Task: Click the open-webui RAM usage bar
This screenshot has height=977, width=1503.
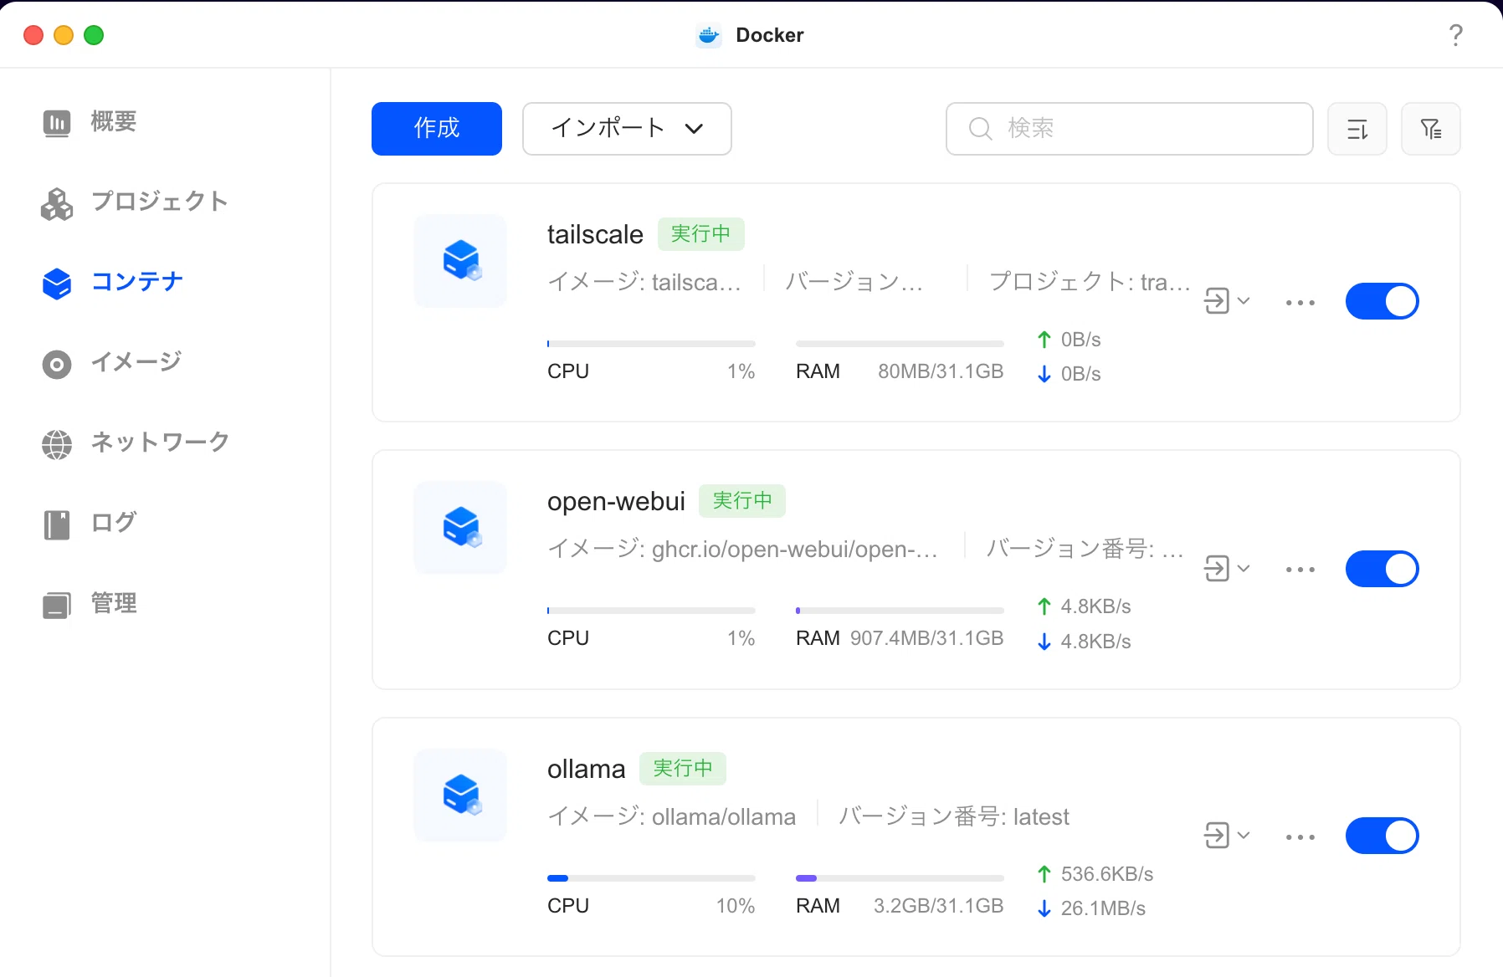Action: click(900, 611)
